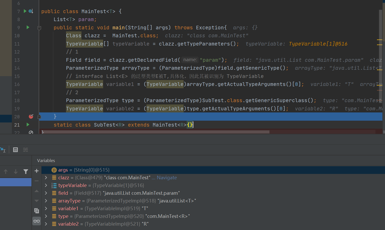Image resolution: width=385 pixels, height=230 pixels.
Task: Click the MainTest class name on line 7
Action: point(94,11)
